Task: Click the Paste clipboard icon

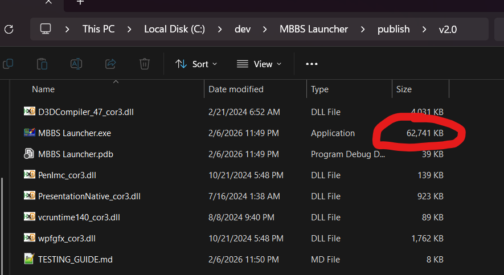Action: (x=42, y=64)
